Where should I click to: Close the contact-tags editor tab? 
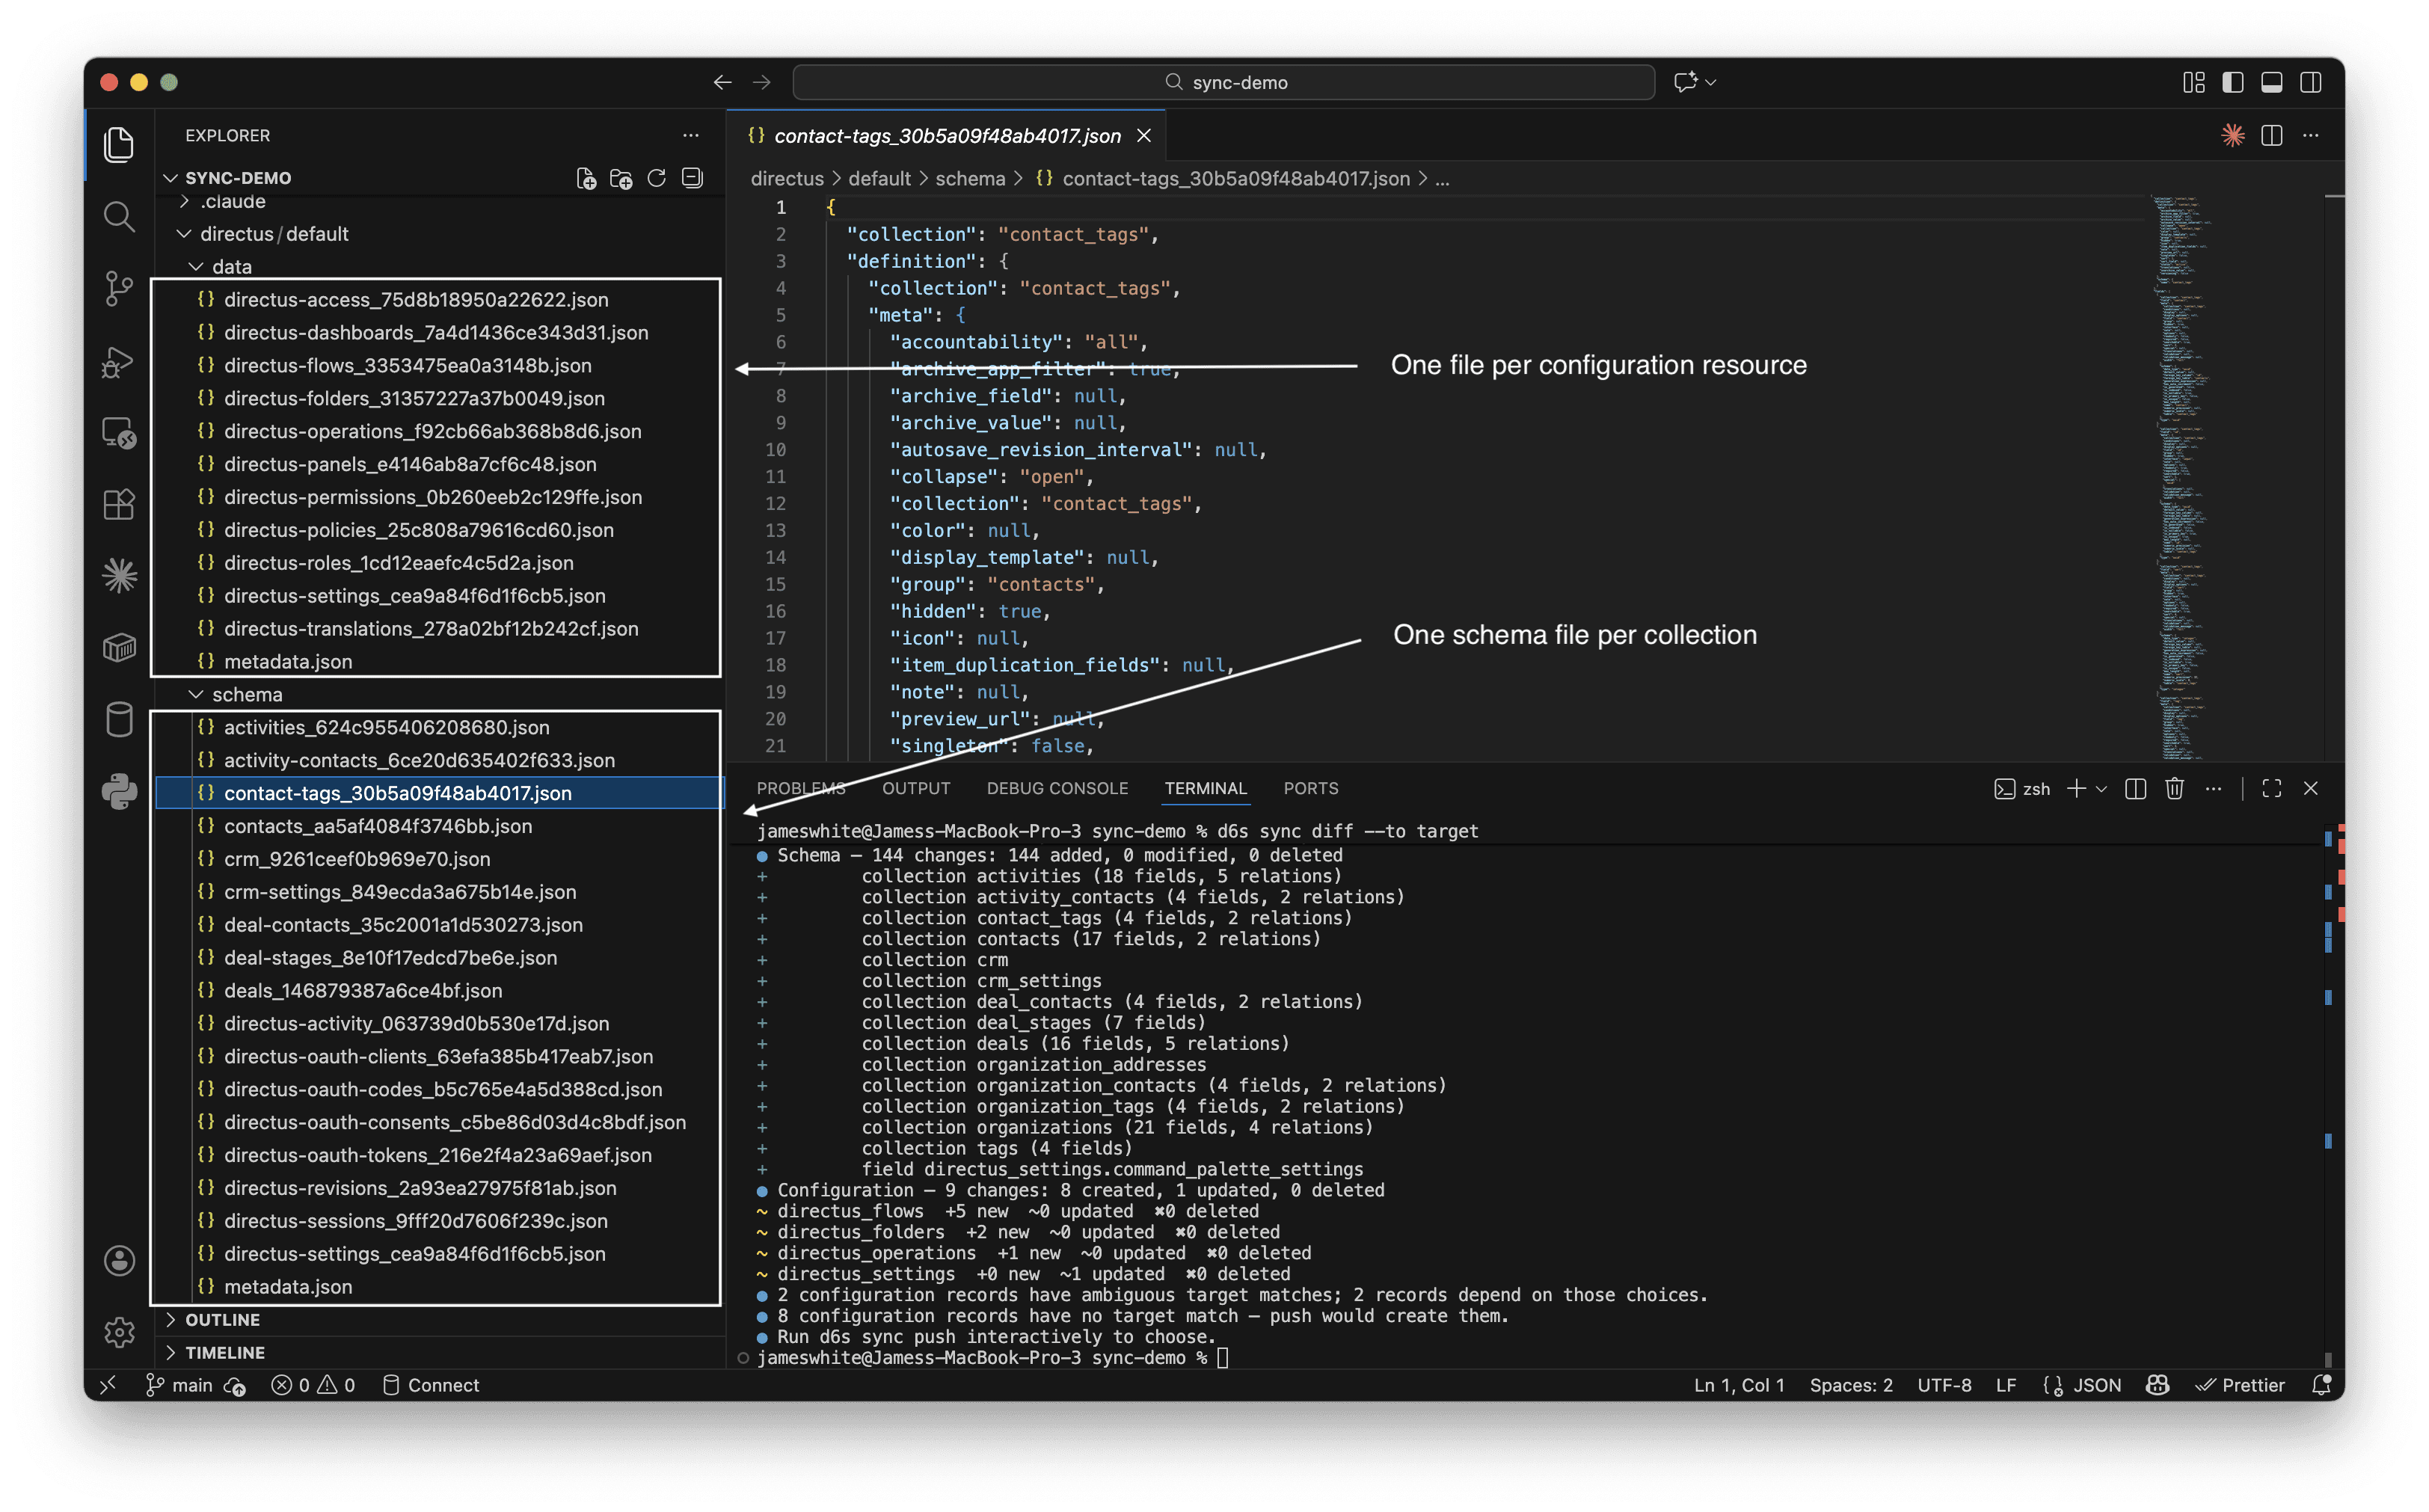point(1144,135)
